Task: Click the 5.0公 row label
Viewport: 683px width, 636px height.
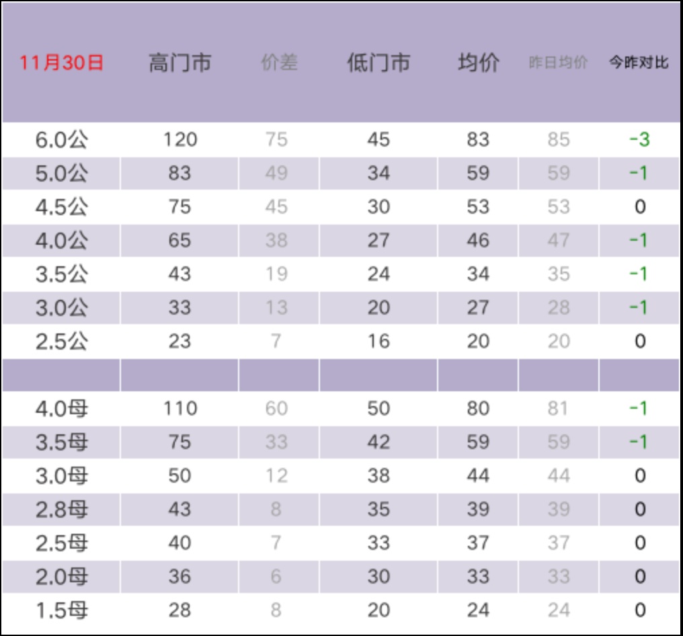Action: pos(61,173)
